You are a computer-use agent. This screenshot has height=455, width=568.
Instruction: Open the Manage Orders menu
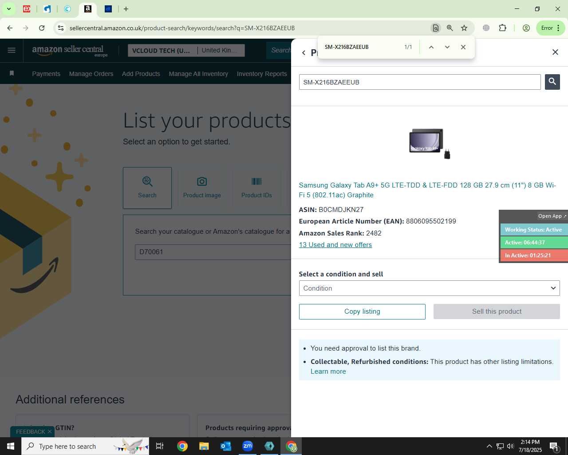pyautogui.click(x=91, y=74)
